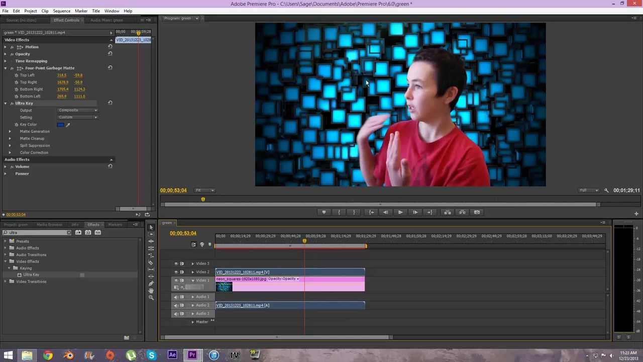This screenshot has width=643, height=362.
Task: Select the Razor tool
Action: tap(151, 262)
